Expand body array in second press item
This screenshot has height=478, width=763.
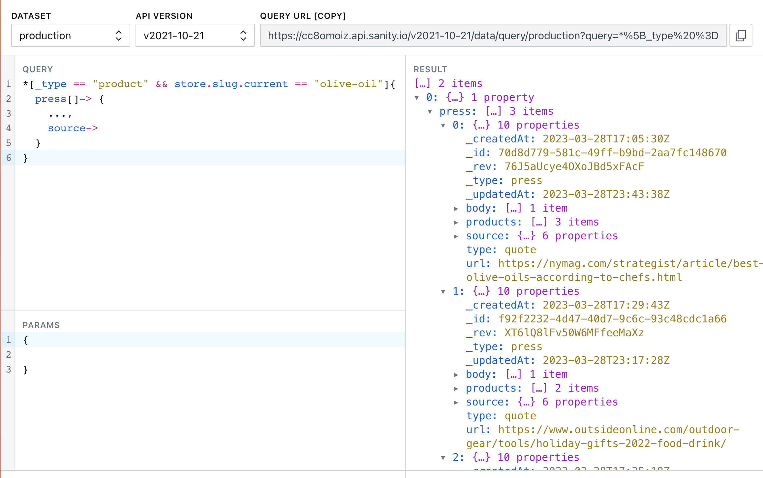(x=456, y=374)
